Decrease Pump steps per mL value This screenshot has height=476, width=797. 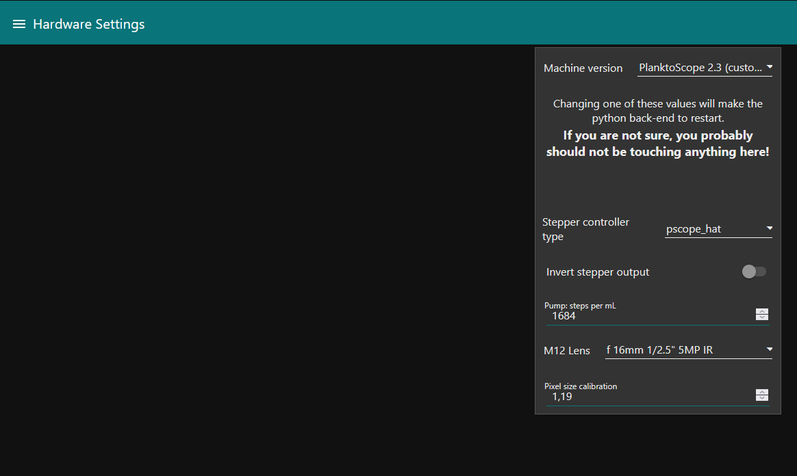click(762, 318)
